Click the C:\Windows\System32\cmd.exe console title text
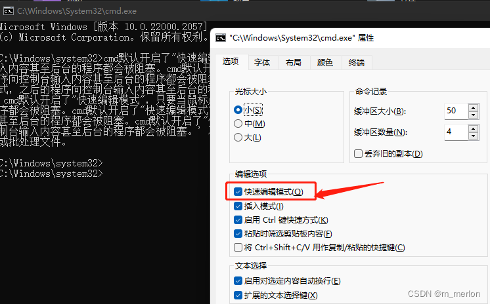This screenshot has width=490, height=304. (x=77, y=11)
